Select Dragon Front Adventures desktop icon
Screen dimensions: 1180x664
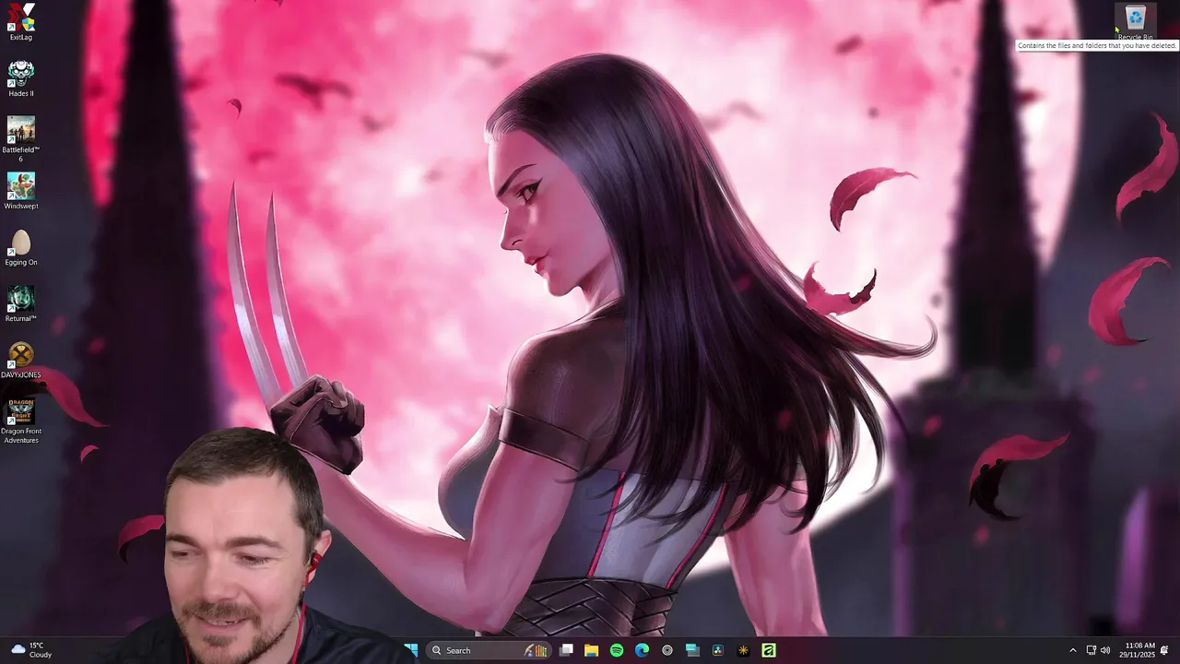point(20,421)
